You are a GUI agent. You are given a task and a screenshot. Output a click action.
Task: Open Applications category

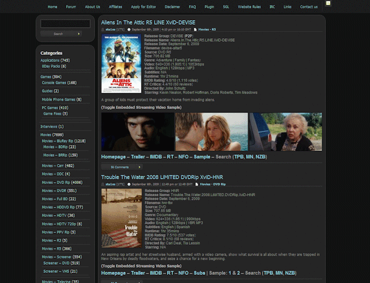(x=50, y=60)
